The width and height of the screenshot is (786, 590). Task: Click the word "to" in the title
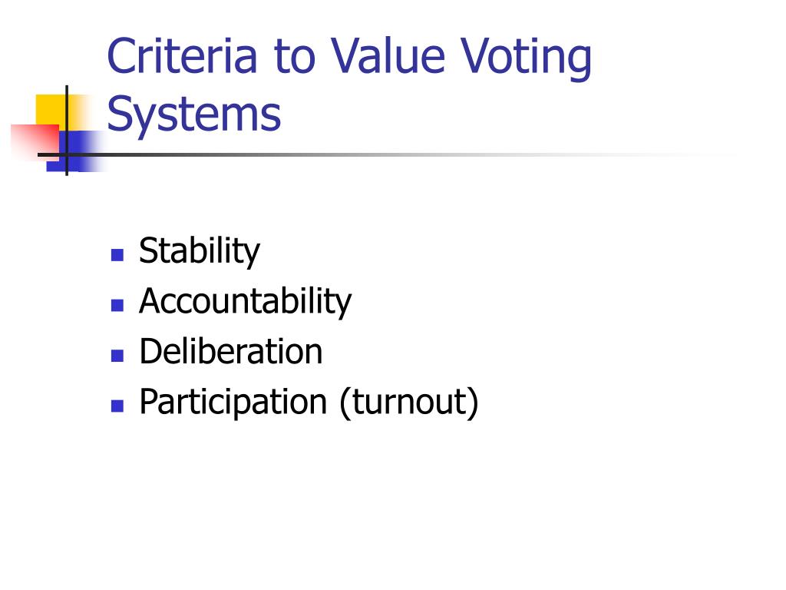coord(295,57)
